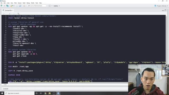Open the Project (None) menu
169x95 pixels.
point(161,6)
